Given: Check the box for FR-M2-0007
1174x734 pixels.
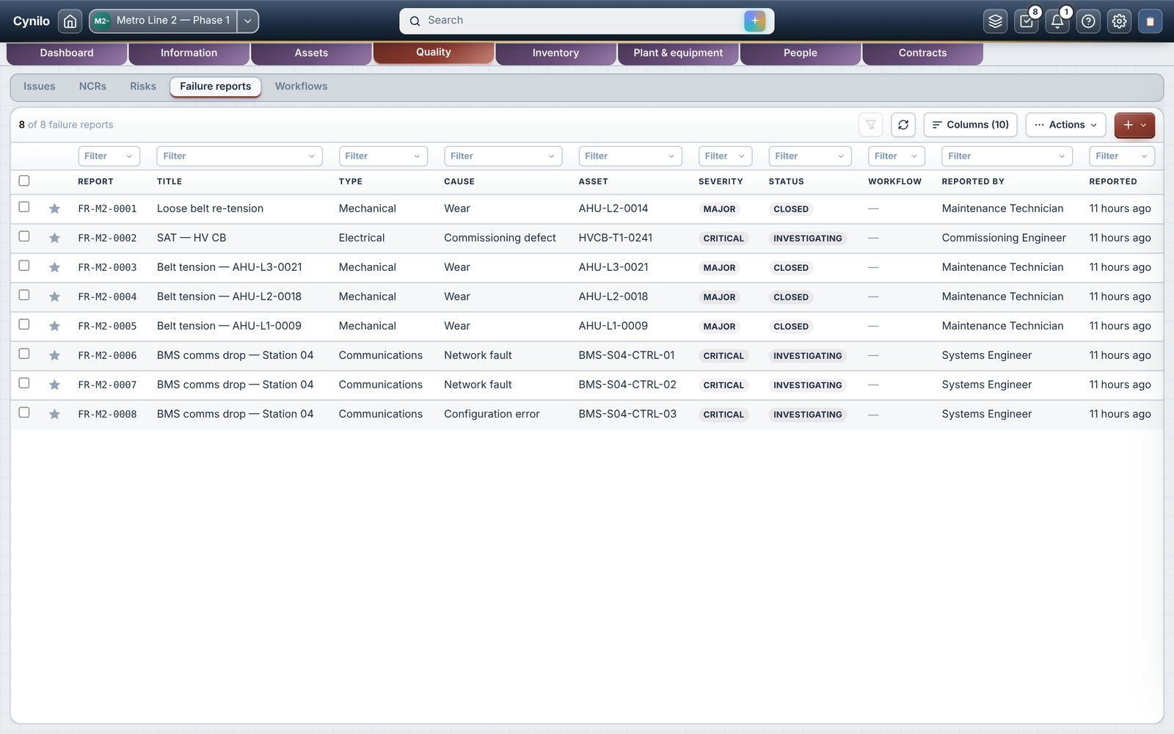Looking at the screenshot, I should click(x=24, y=383).
